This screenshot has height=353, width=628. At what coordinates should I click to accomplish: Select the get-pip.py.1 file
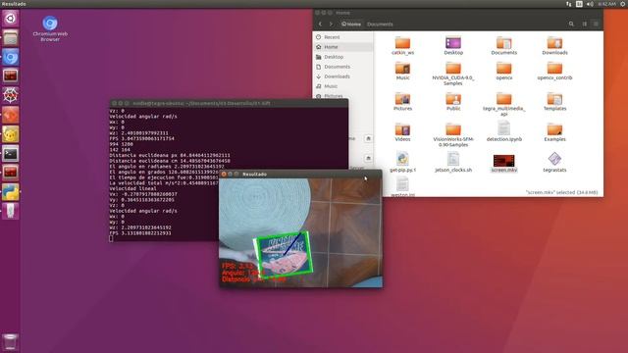[402, 162]
